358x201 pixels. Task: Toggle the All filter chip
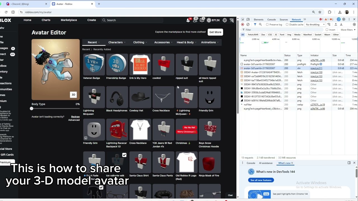(x=242, y=35)
